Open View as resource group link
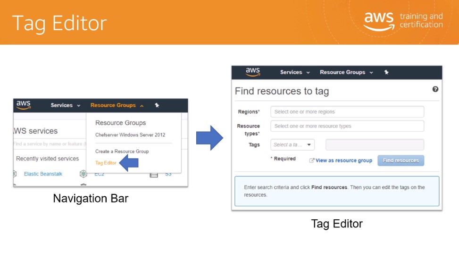Screen dimensions: 459x257 click(344, 161)
